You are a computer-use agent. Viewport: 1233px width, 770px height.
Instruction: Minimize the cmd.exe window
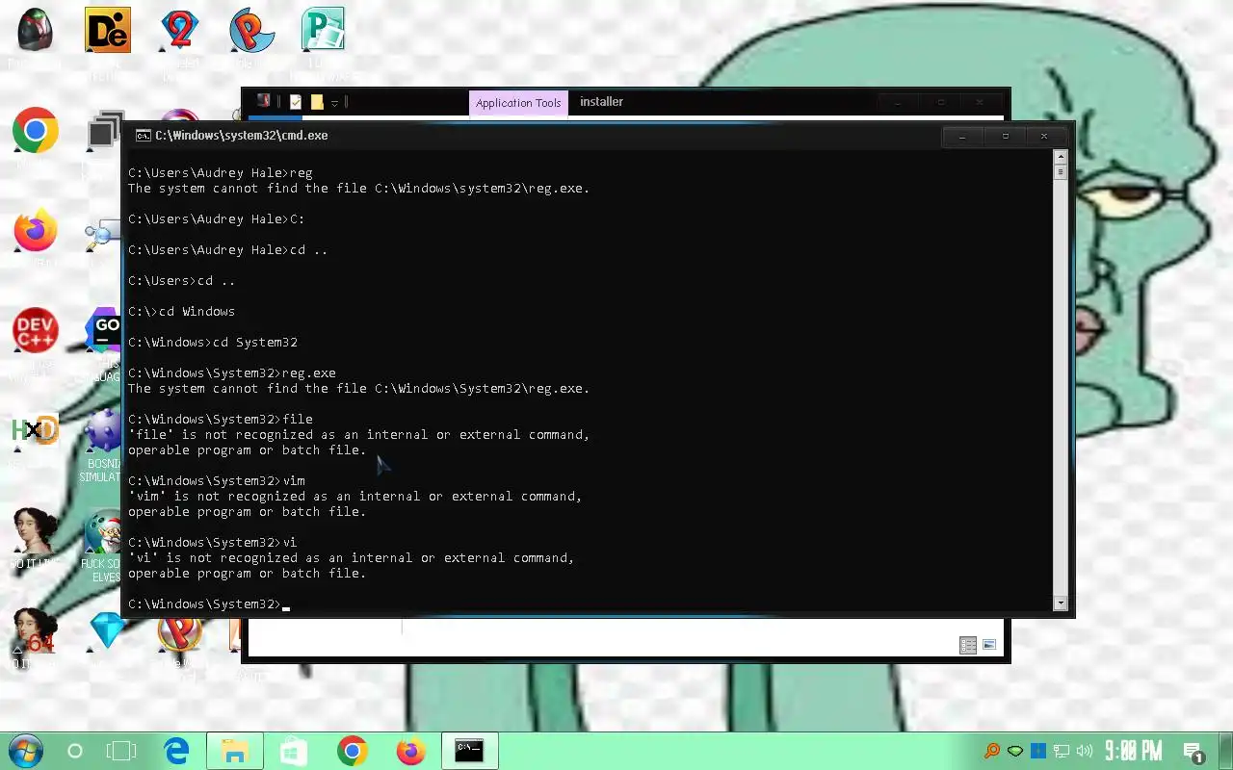click(x=961, y=137)
